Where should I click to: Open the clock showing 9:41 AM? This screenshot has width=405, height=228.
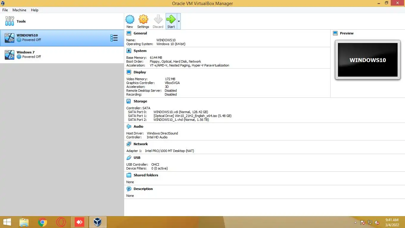pos(392,222)
